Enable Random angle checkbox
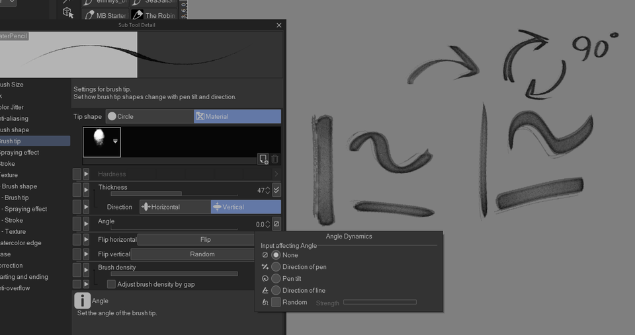Image resolution: width=635 pixels, height=335 pixels. point(276,302)
